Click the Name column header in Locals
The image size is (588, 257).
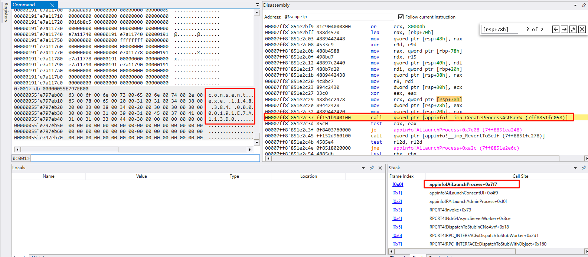point(49,176)
